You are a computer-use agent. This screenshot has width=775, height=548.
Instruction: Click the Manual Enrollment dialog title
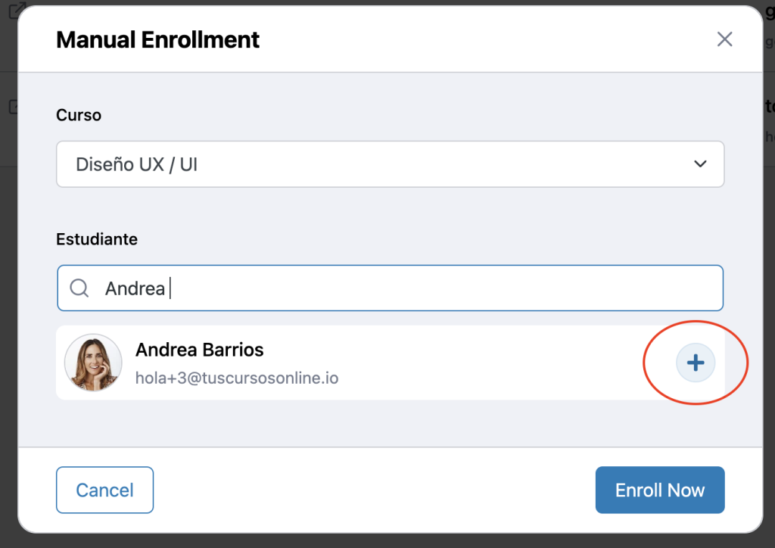pyautogui.click(x=157, y=39)
